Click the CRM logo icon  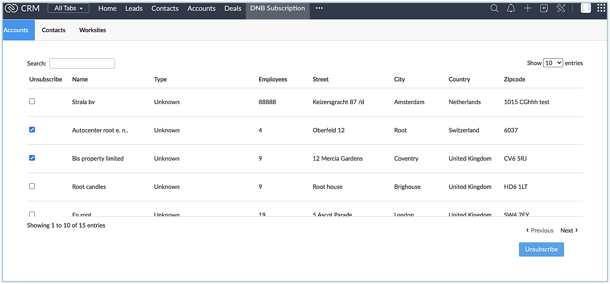point(11,8)
